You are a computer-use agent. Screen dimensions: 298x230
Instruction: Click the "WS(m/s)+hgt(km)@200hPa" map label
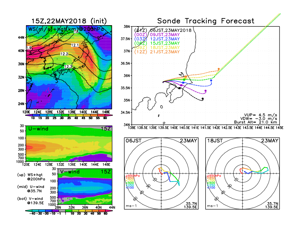(x=66, y=29)
